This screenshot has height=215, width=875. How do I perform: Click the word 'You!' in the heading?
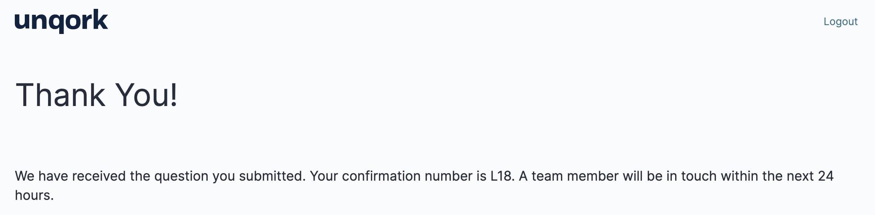tap(147, 95)
